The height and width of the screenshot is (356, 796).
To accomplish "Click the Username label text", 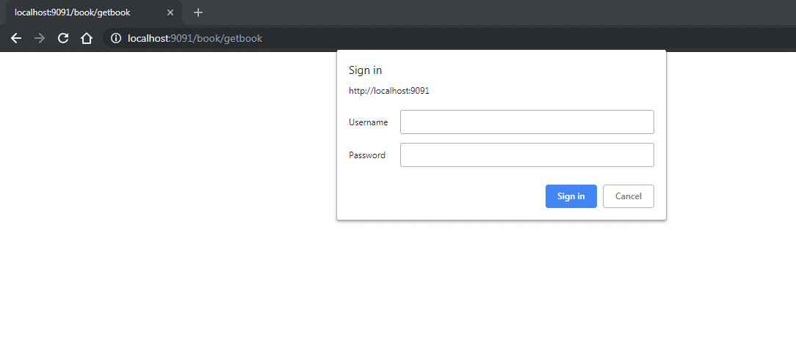I will click(368, 122).
